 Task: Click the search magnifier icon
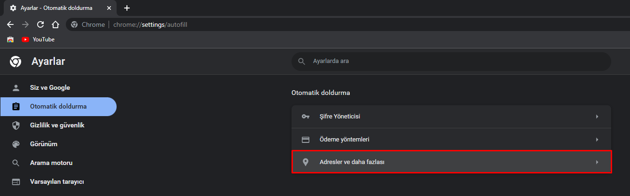point(301,61)
